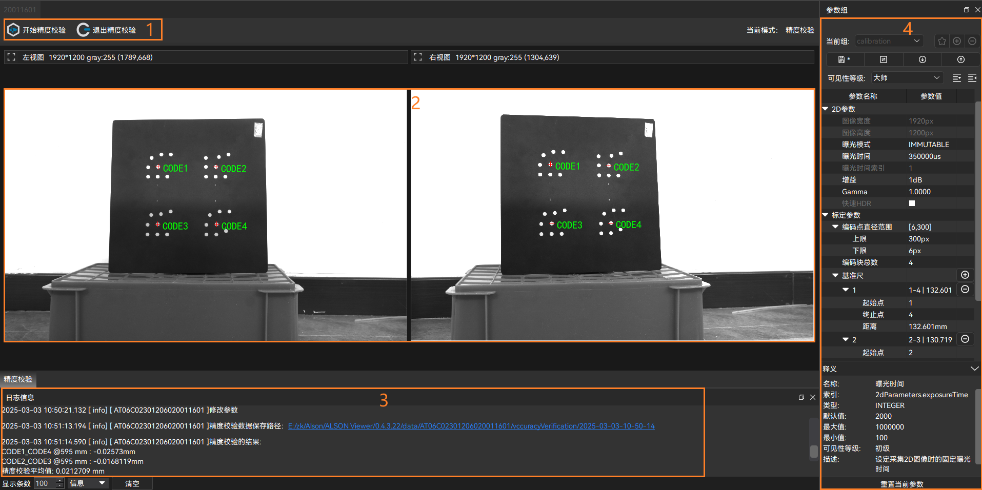Image resolution: width=982 pixels, height=490 pixels.
Task: Collapse the 2D参数 tree section
Action: 825,109
